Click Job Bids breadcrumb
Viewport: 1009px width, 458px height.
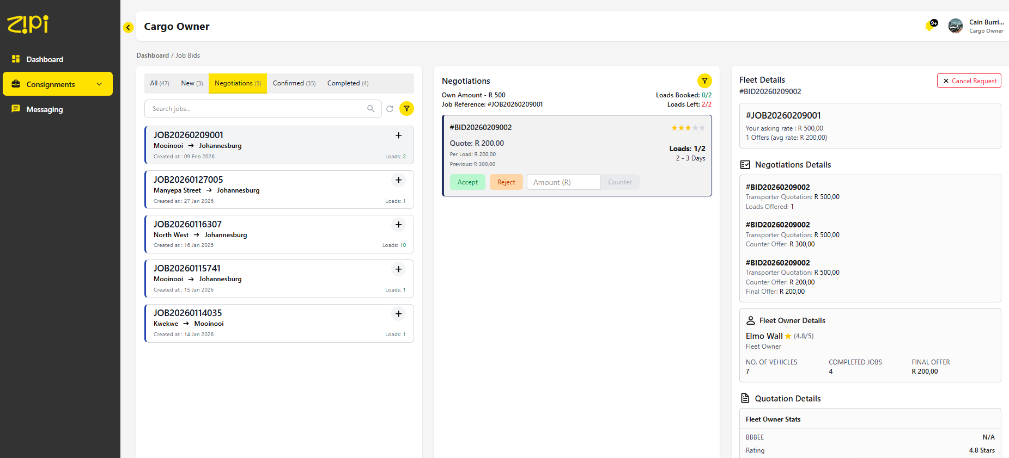pos(188,55)
